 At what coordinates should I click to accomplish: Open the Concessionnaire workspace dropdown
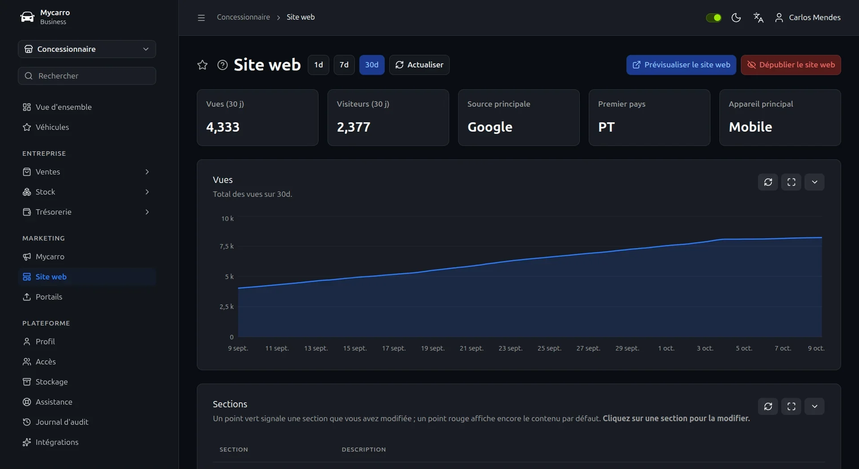tap(87, 49)
